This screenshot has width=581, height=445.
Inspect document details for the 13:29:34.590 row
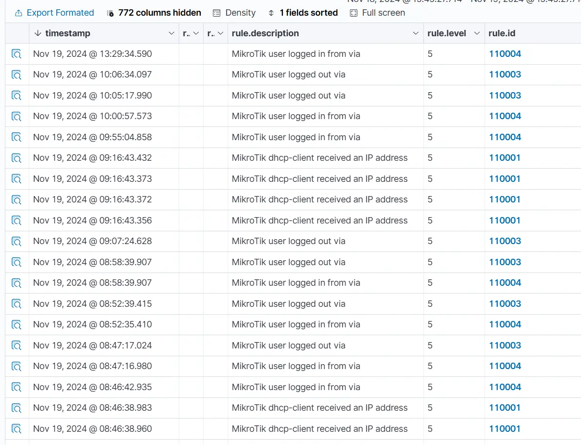coord(17,54)
